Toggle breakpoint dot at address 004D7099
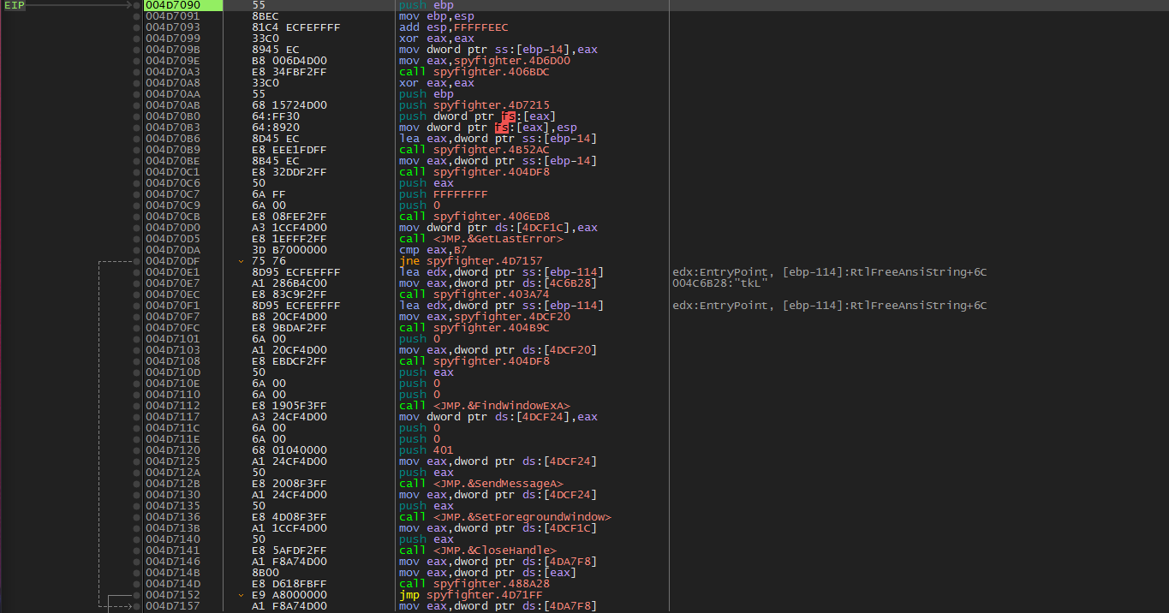This screenshot has height=613, width=1169. (137, 39)
